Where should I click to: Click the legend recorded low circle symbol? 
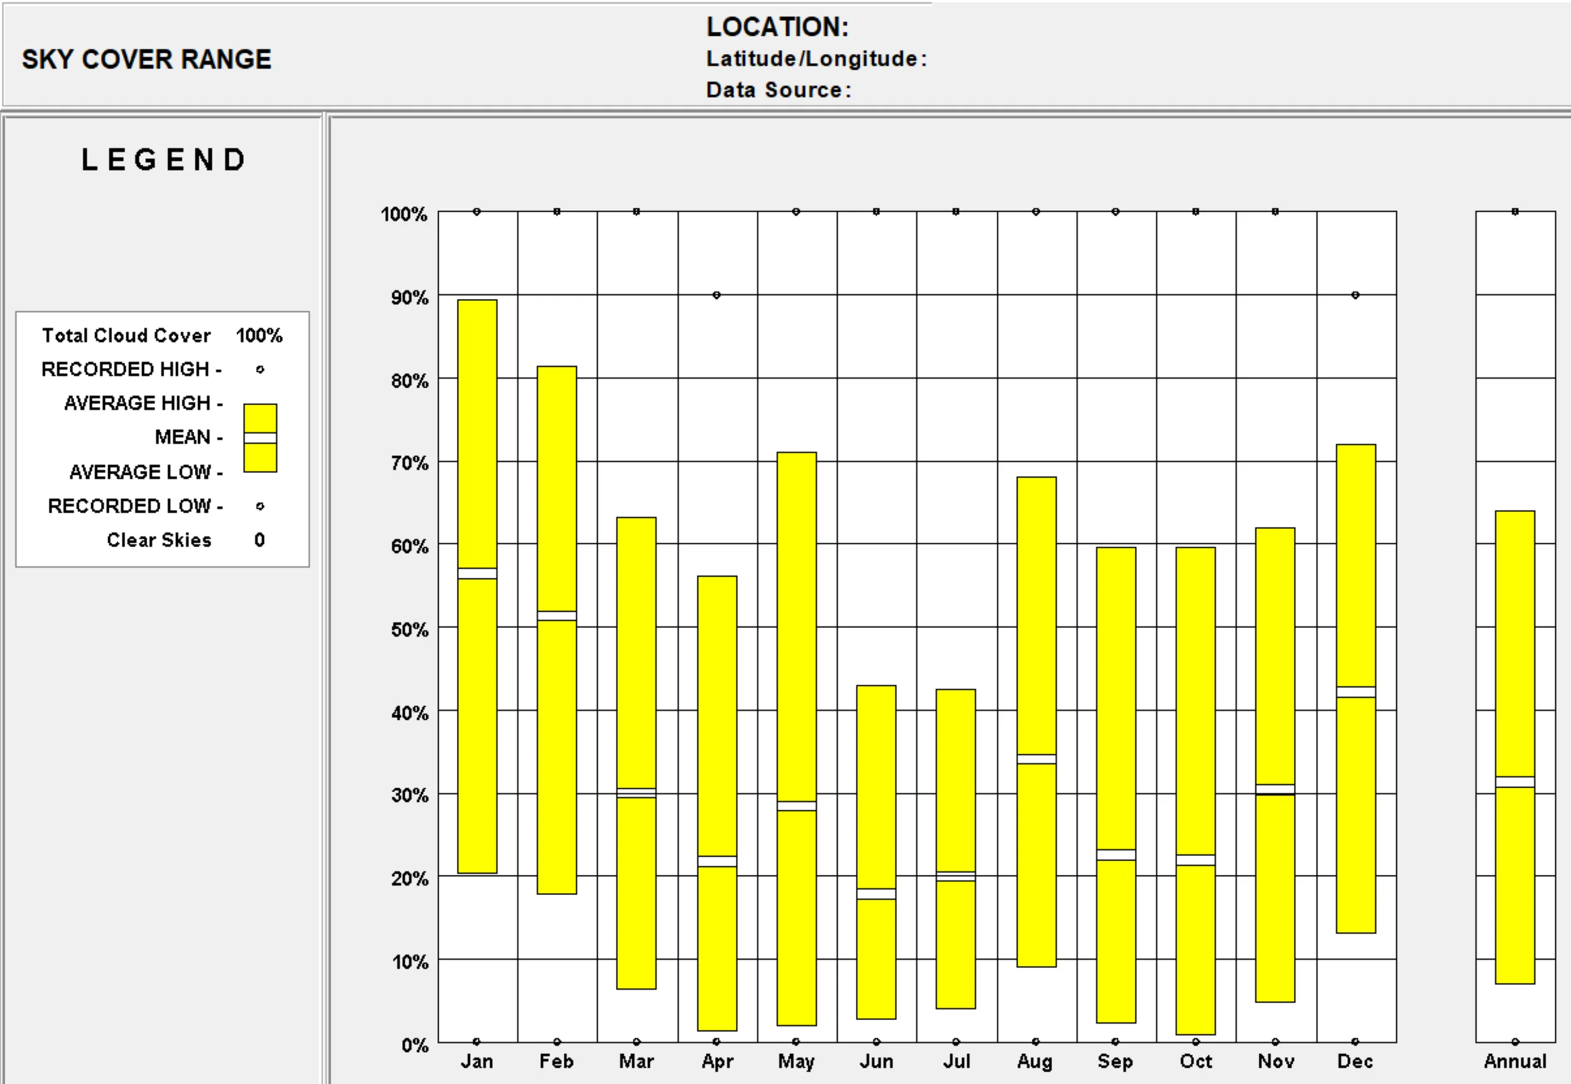coord(260,506)
